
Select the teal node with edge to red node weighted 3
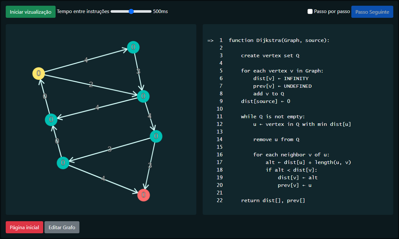click(x=156, y=136)
